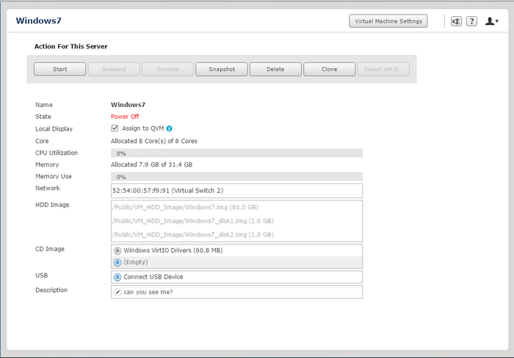Click the eject icon for the Empty CD slot
This screenshot has height=358, width=514.
pyautogui.click(x=117, y=262)
